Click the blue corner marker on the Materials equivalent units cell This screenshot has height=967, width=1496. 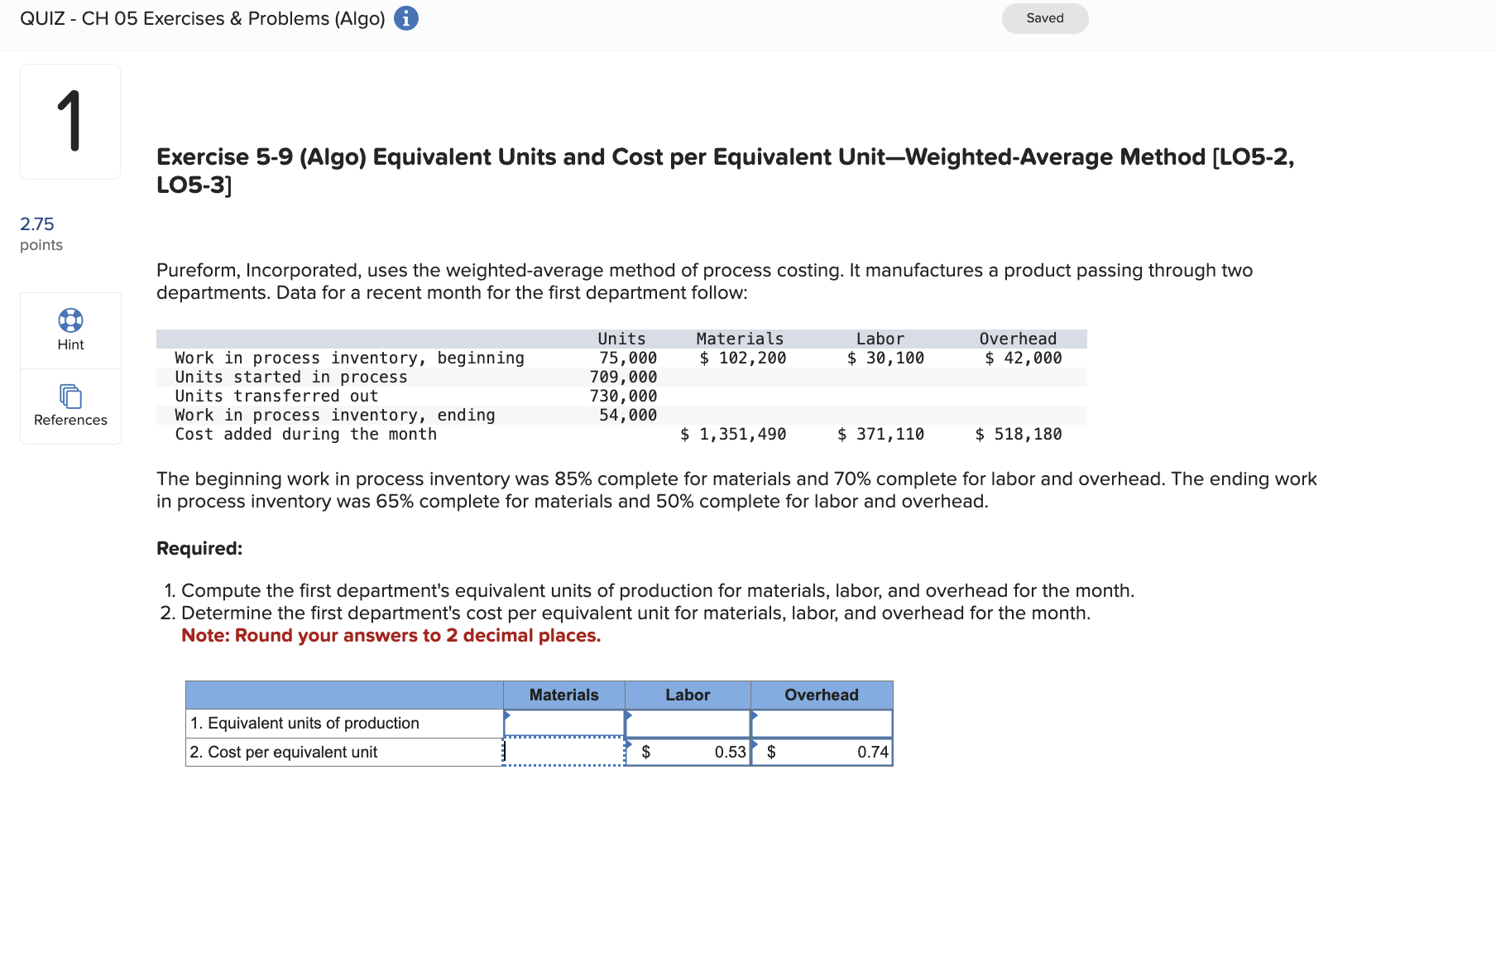pos(507,714)
